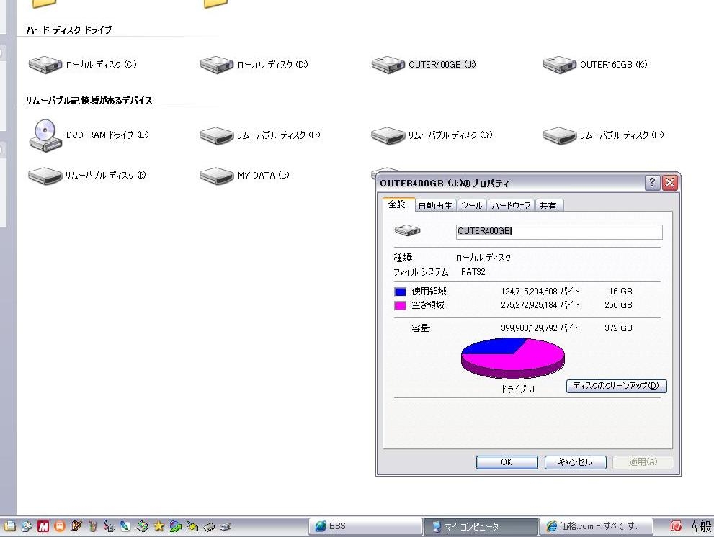Select the Removable Disk (F:) icon
The width and height of the screenshot is (714, 537).
coord(217,135)
